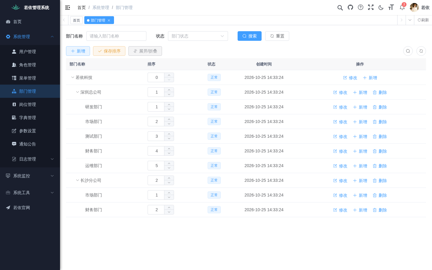Open 角色管理 in the sidebar
This screenshot has width=432, height=270.
click(30, 65)
